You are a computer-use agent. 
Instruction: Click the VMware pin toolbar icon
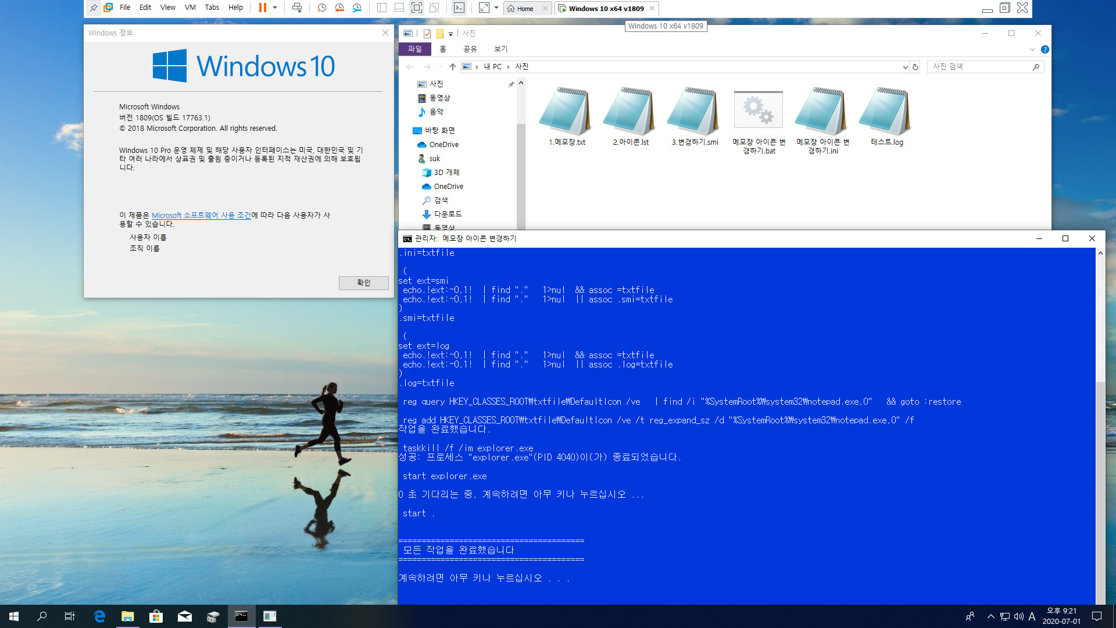[x=93, y=8]
